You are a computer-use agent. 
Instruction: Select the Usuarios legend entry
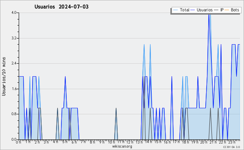[x=202, y=10]
